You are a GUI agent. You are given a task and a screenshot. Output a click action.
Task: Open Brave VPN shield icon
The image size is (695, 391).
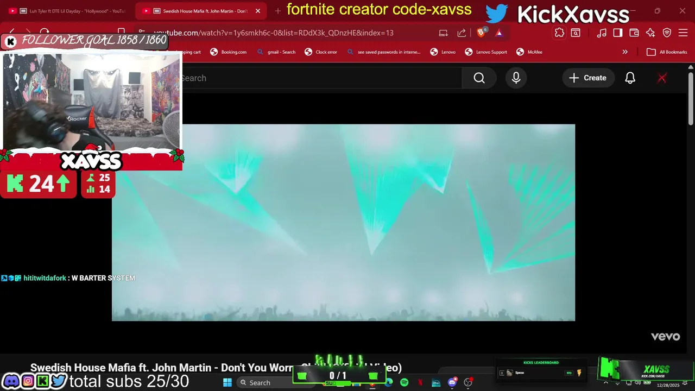(x=667, y=33)
